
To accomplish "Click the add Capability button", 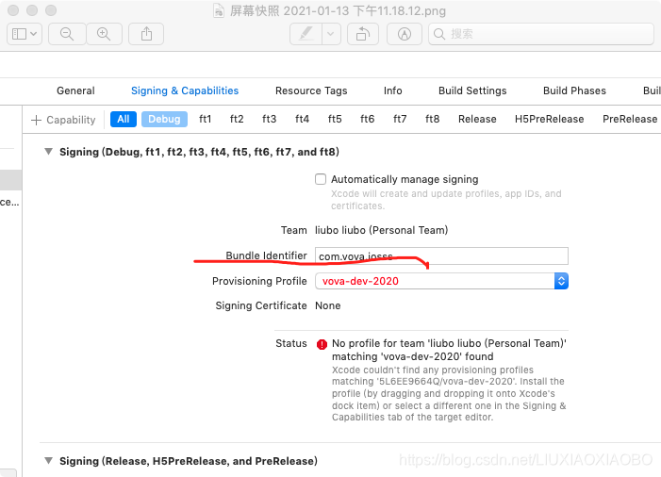I will (x=64, y=120).
